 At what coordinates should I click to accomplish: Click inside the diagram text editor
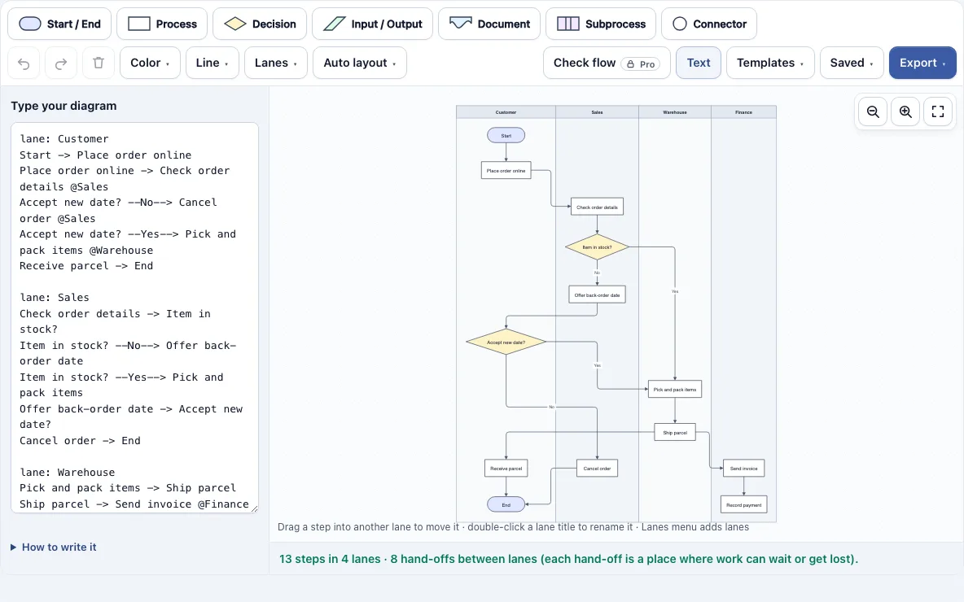134,317
